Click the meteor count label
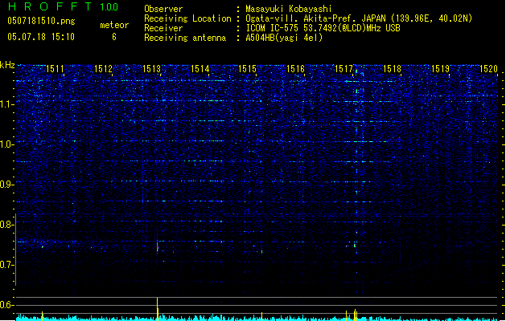506x321 pixels. 114,25
